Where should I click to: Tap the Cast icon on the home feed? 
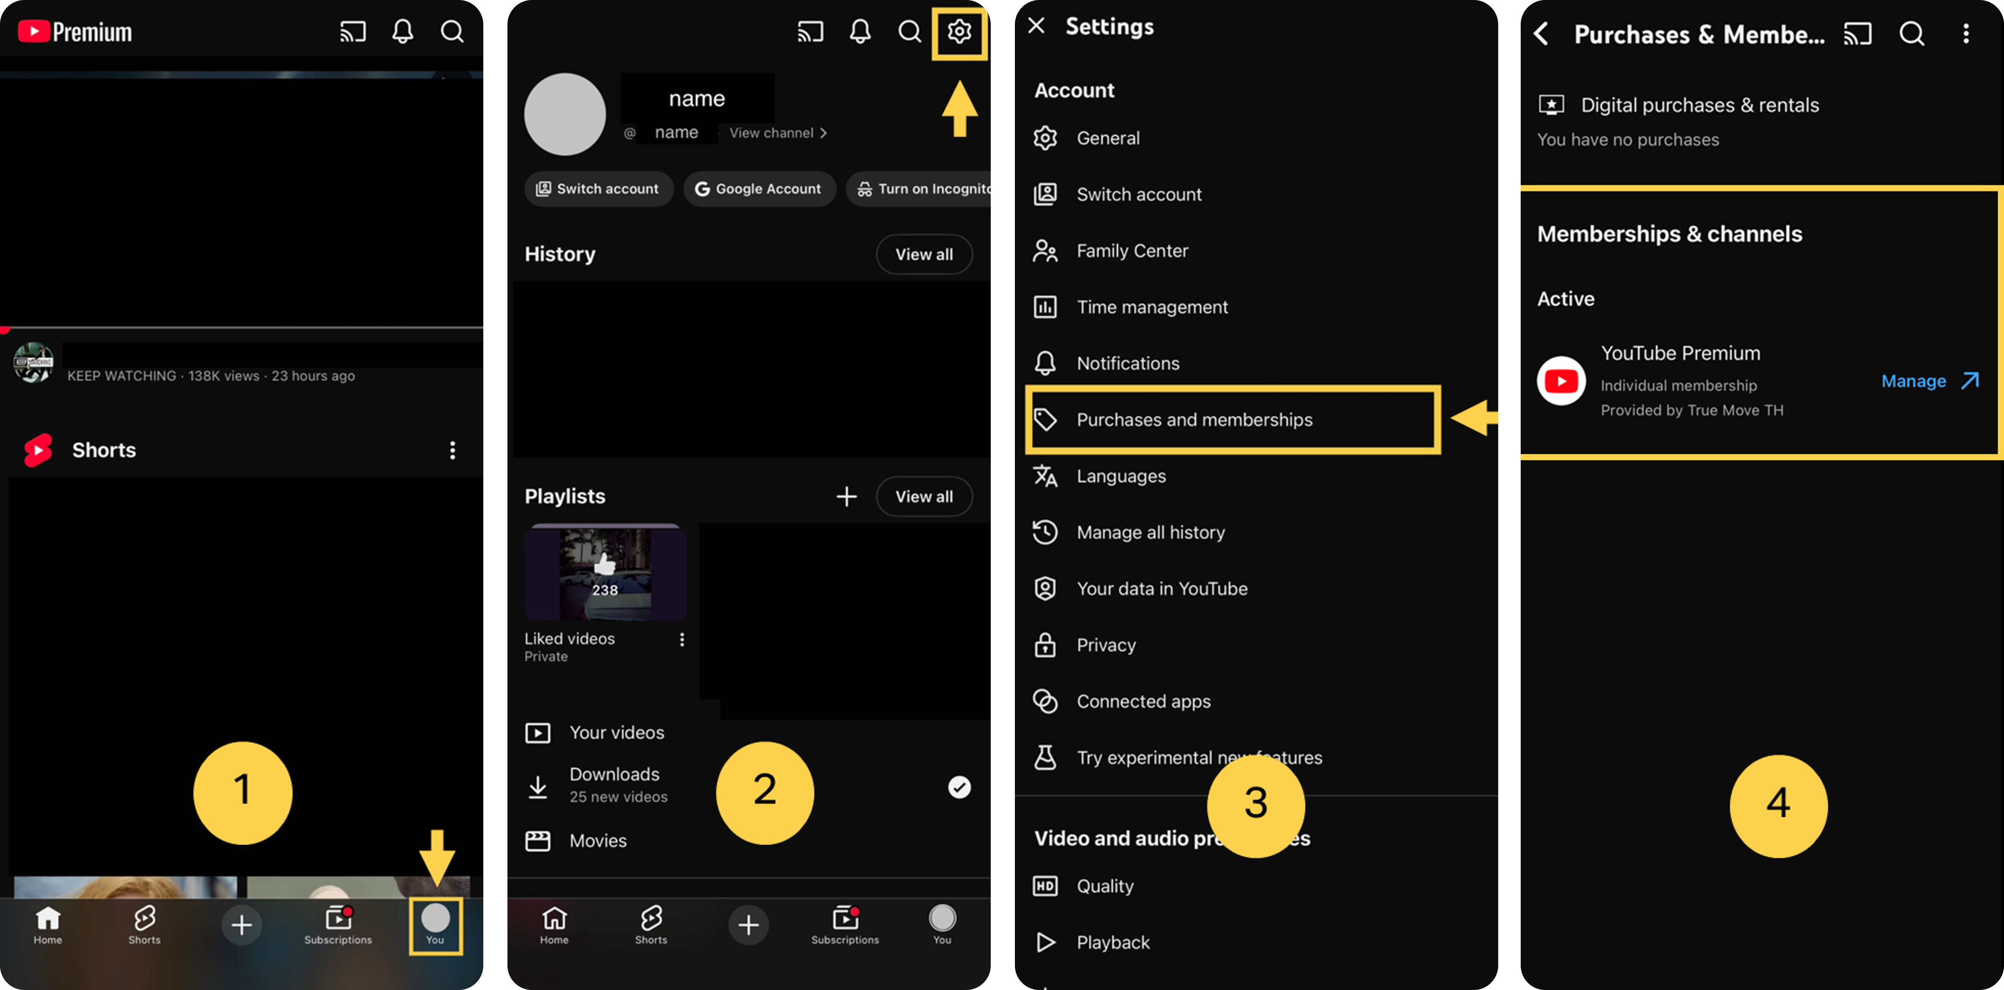[x=352, y=31]
